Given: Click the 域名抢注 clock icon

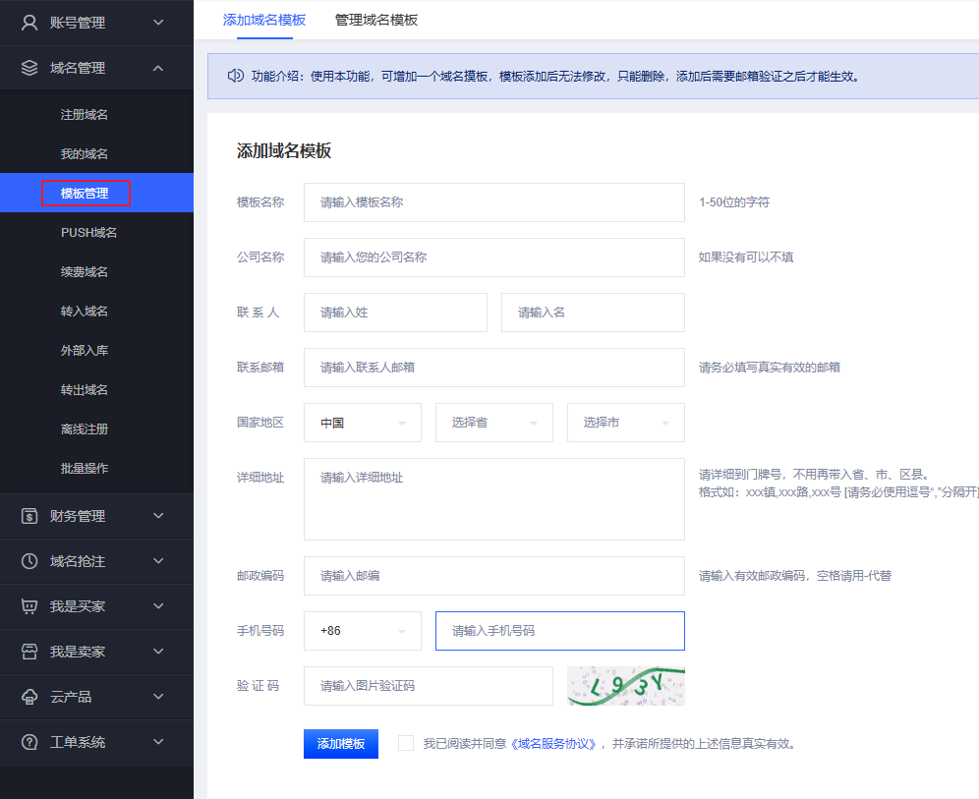Looking at the screenshot, I should click(x=30, y=561).
